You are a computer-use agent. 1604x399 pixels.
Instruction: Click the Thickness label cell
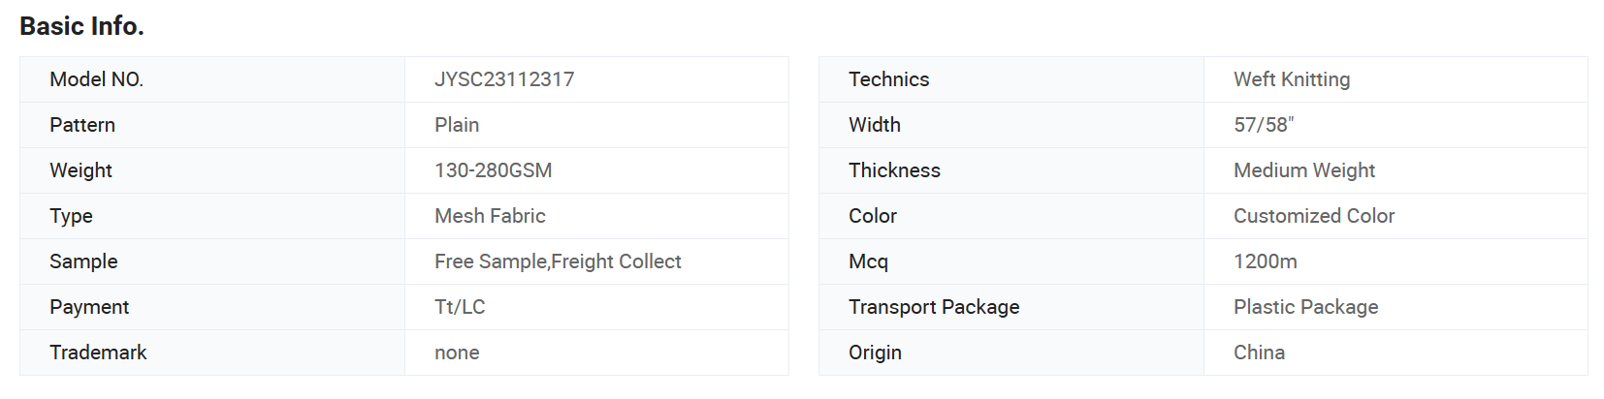(x=1011, y=170)
